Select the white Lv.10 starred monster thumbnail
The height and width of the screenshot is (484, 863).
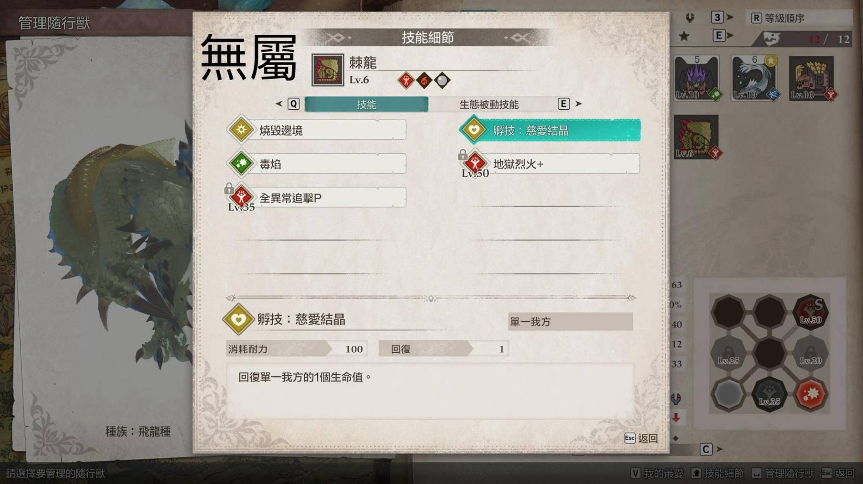point(754,78)
